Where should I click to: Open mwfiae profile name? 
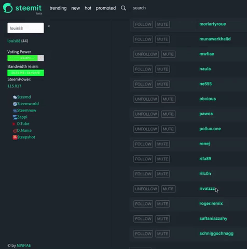207,54
